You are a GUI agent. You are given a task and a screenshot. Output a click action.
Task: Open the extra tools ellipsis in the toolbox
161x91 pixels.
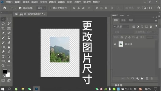pyautogui.click(x=9, y=66)
